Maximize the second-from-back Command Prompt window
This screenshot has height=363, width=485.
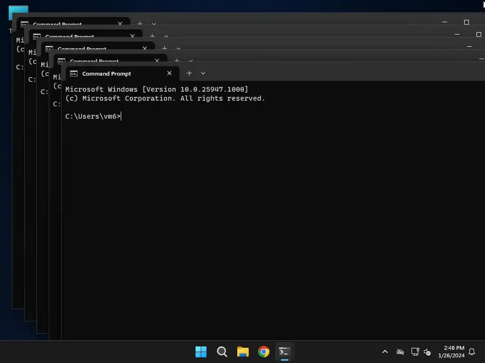pos(479,34)
